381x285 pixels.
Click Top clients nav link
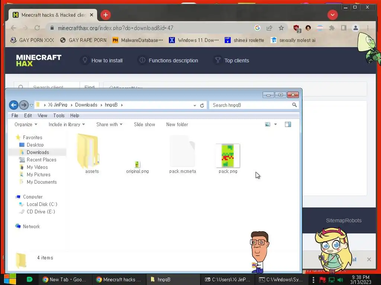coord(231,60)
